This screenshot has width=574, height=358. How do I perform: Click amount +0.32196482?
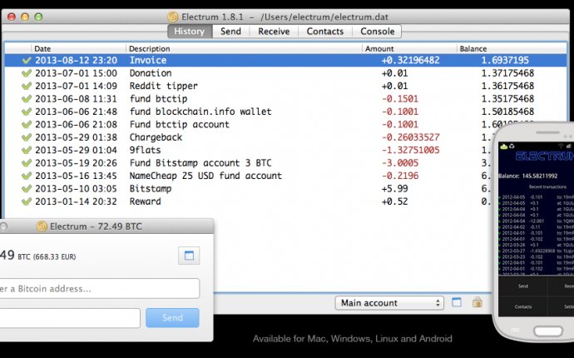coord(410,61)
